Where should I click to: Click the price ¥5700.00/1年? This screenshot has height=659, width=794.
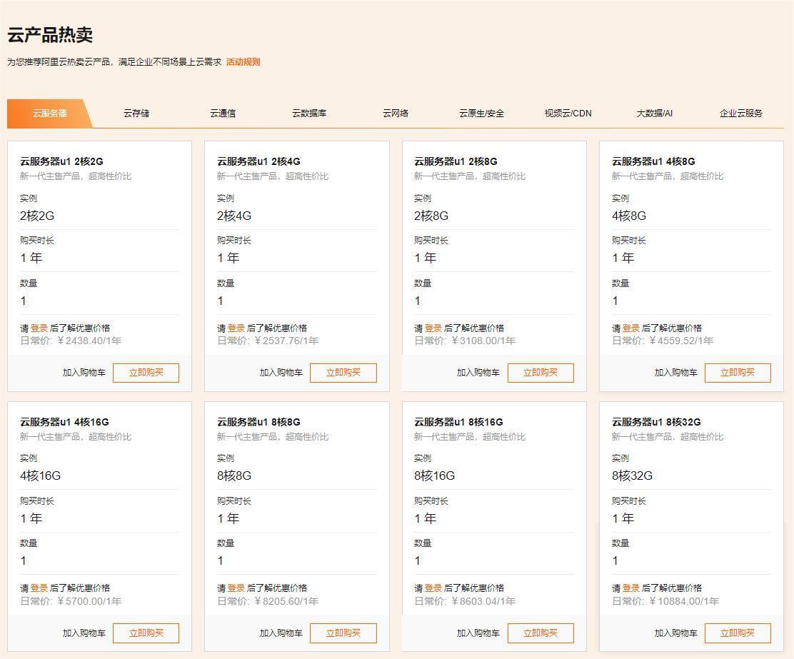pos(89,601)
